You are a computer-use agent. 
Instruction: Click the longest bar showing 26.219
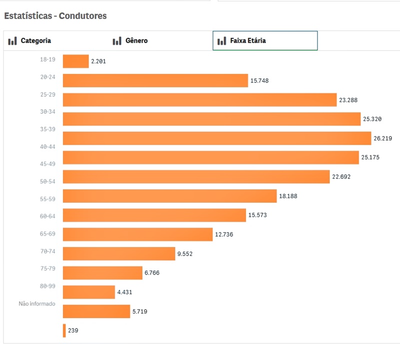(217, 138)
